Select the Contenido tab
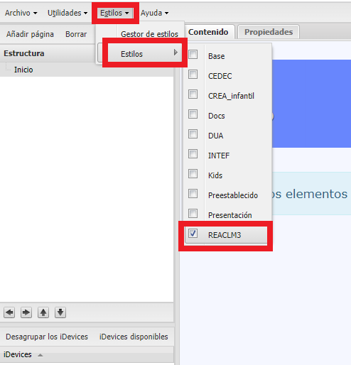351x365 pixels. tap(208, 32)
